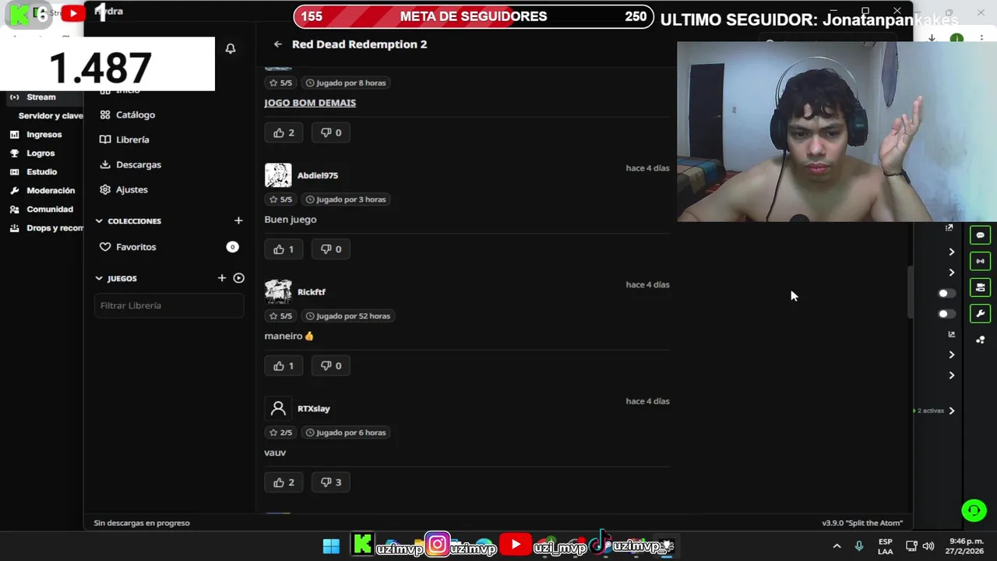Open the Abdiel975 username

pyautogui.click(x=318, y=175)
